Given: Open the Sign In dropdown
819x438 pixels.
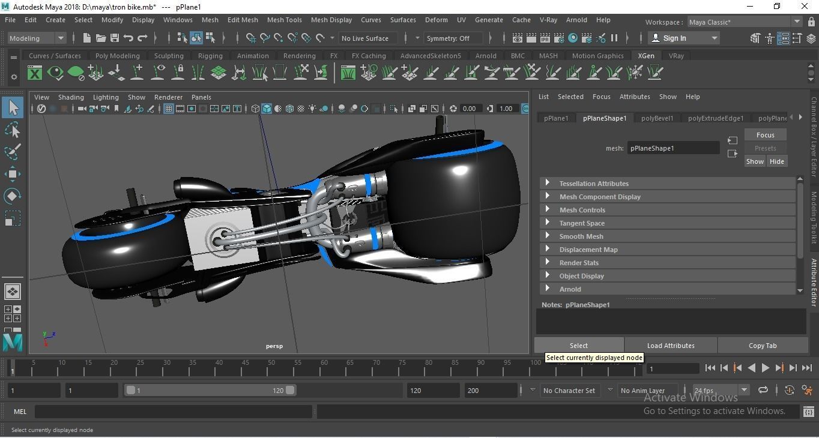Looking at the screenshot, I should [684, 38].
